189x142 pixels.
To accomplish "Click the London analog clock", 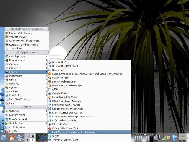I will [183, 138].
